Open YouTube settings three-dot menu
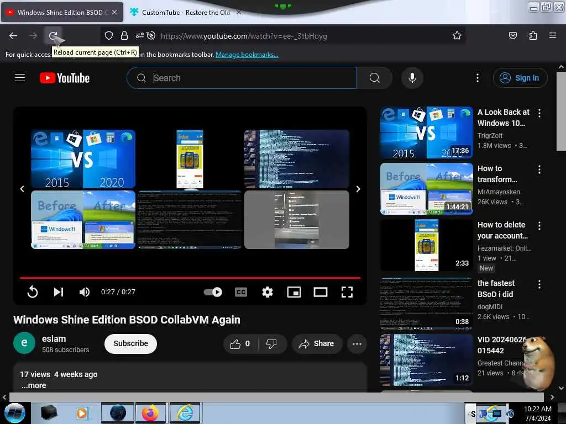The height and width of the screenshot is (424, 566). click(477, 78)
